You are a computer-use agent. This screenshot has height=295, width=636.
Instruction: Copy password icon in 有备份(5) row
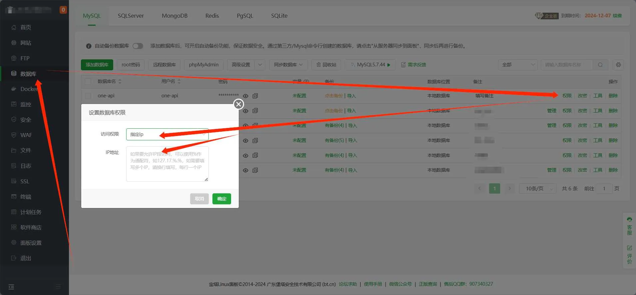(255, 141)
